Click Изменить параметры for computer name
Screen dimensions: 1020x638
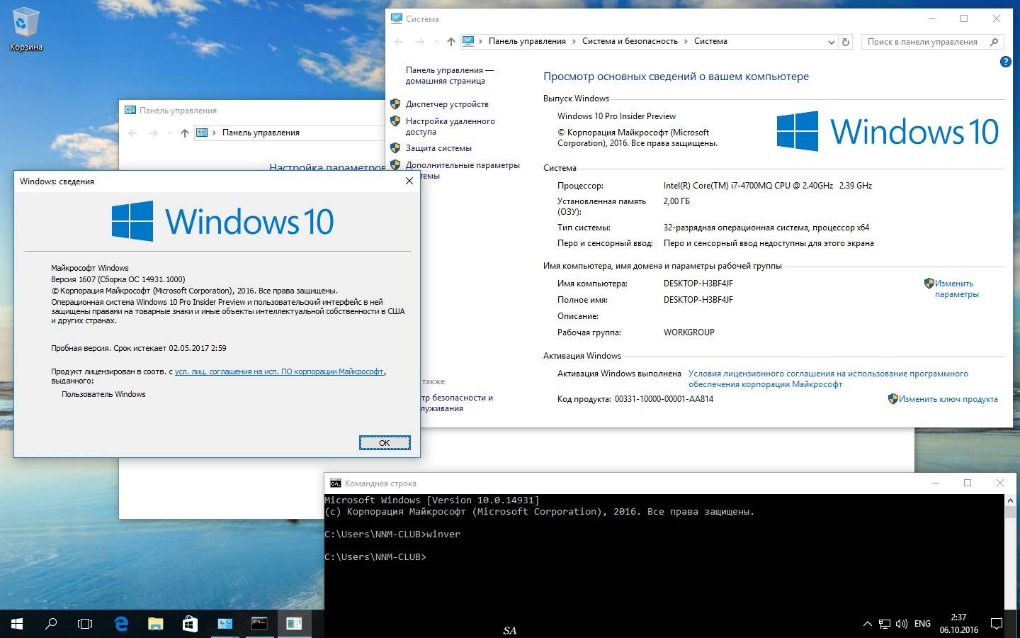956,289
